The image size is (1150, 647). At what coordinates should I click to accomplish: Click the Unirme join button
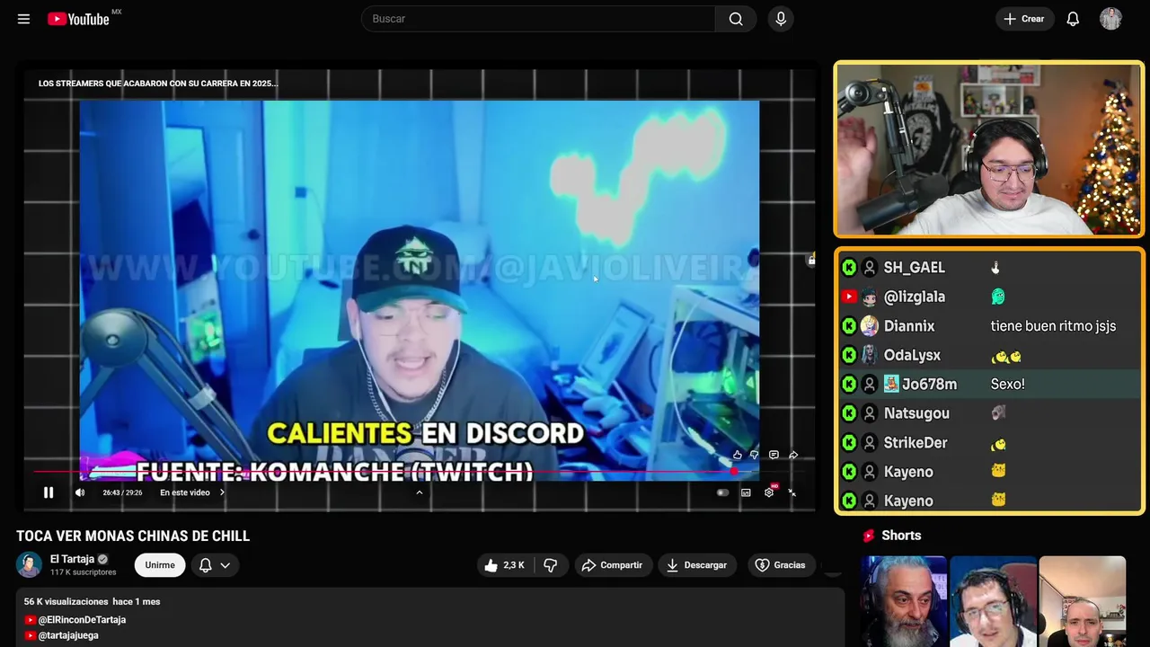pyautogui.click(x=160, y=565)
